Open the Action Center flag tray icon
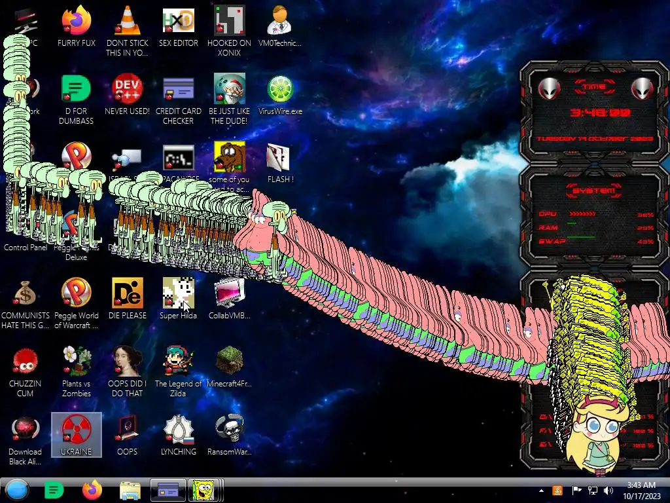670x503 pixels. [x=576, y=491]
